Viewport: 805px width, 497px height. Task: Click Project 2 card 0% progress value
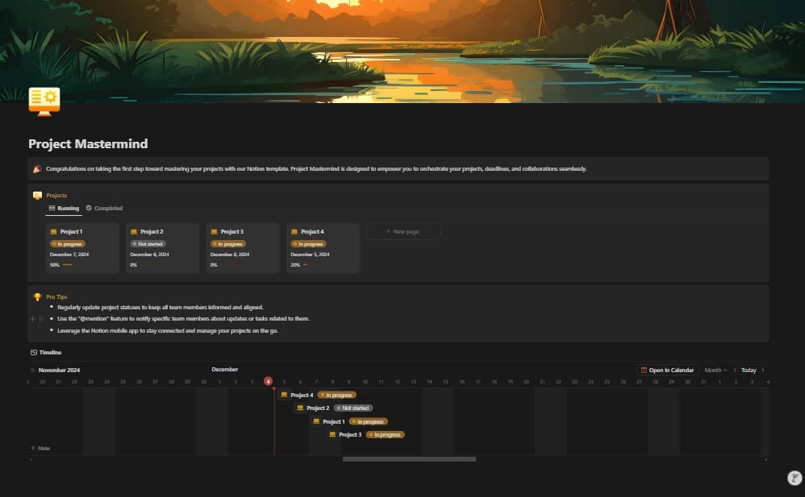[133, 265]
